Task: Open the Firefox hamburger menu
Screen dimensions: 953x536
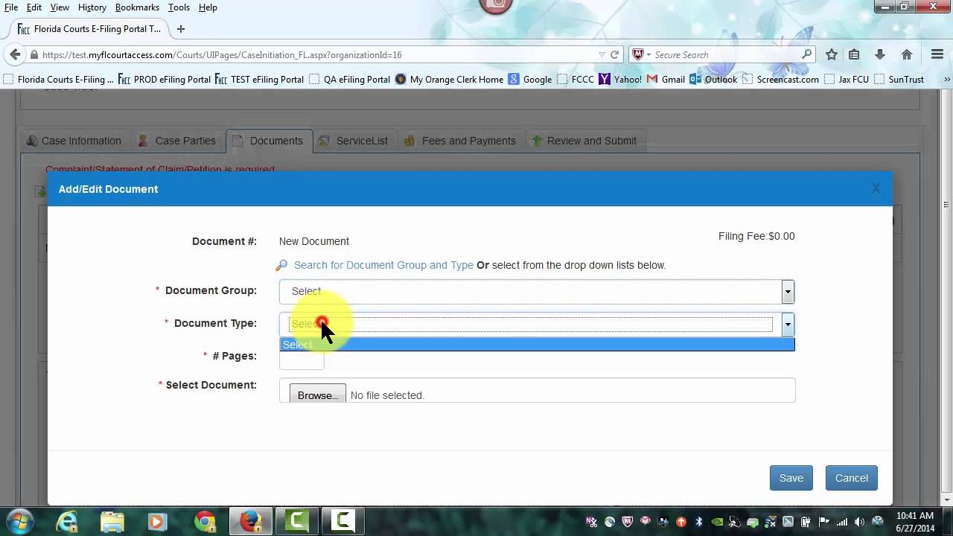Action: point(937,54)
